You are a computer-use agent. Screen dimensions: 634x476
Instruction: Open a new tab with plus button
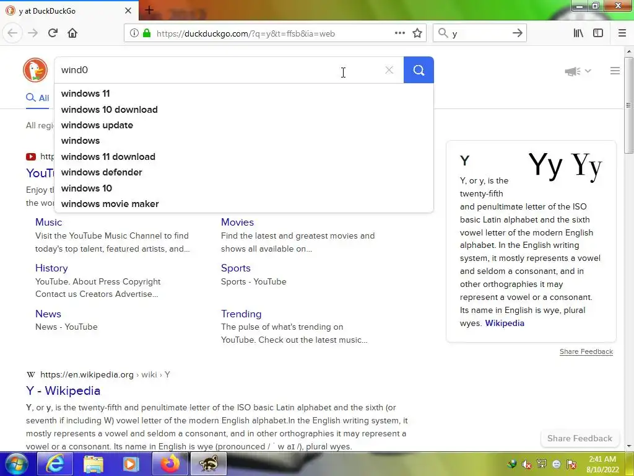click(149, 10)
